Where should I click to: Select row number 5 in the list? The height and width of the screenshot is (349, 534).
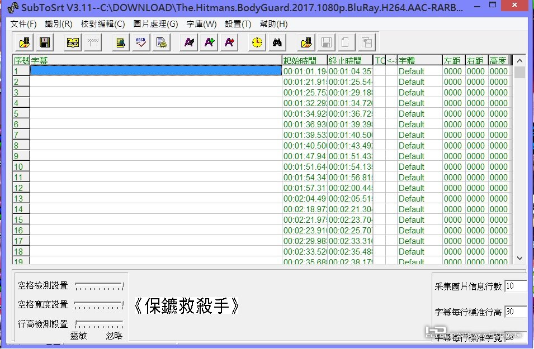pos(21,113)
